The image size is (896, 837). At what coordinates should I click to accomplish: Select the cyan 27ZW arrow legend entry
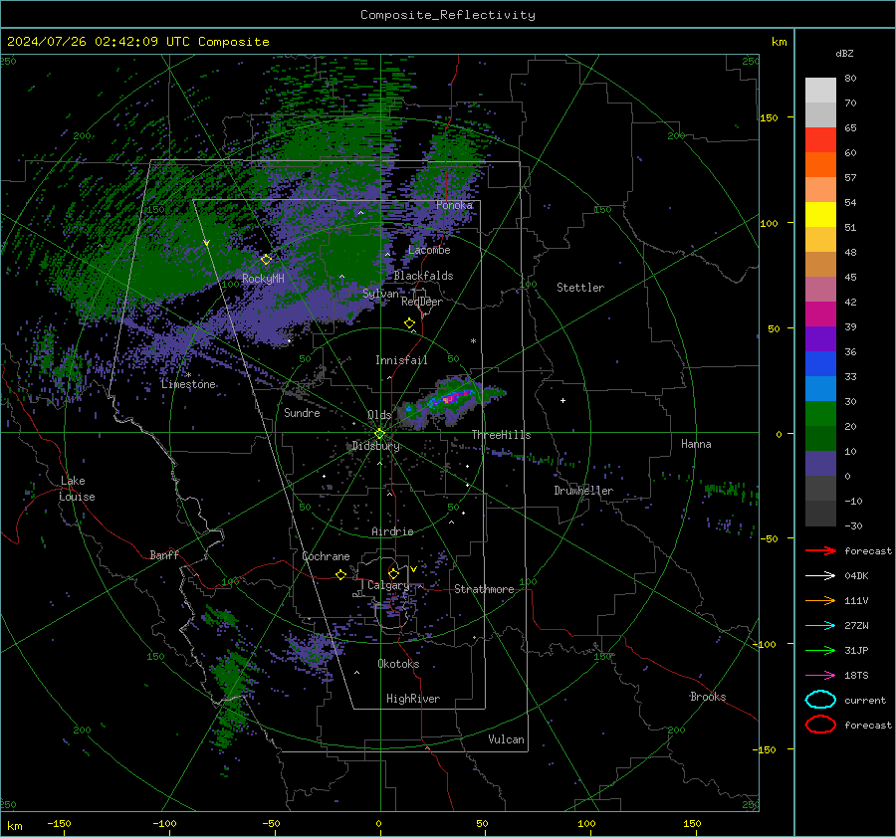820,626
